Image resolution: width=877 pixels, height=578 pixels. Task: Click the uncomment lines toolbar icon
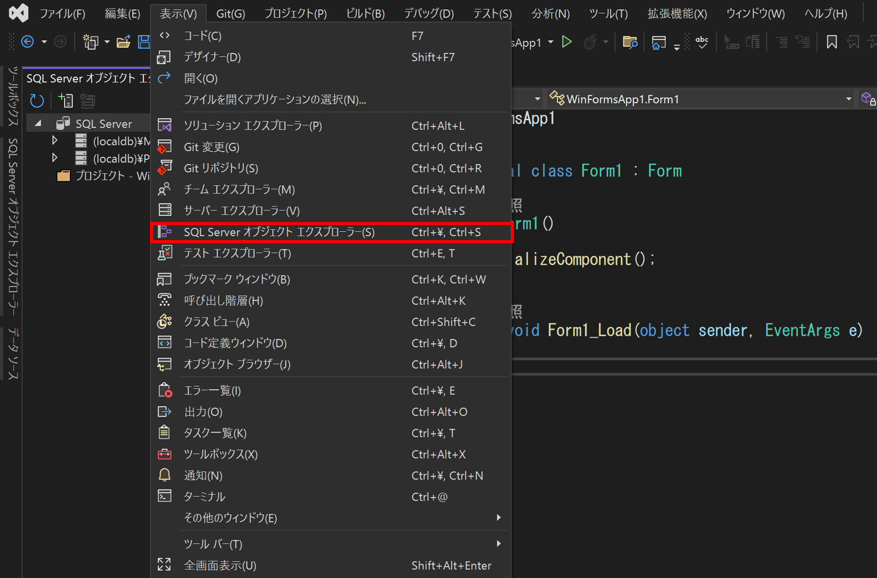(x=803, y=42)
